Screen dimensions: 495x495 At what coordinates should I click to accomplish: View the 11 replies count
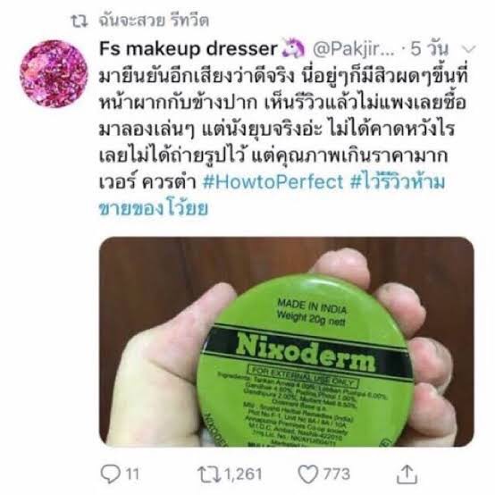[x=132, y=474]
